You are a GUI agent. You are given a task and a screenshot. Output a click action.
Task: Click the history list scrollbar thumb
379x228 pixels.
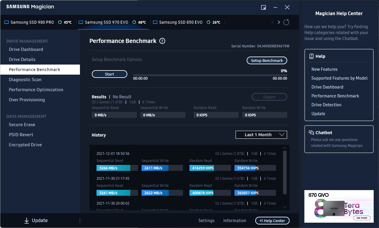tap(285, 173)
